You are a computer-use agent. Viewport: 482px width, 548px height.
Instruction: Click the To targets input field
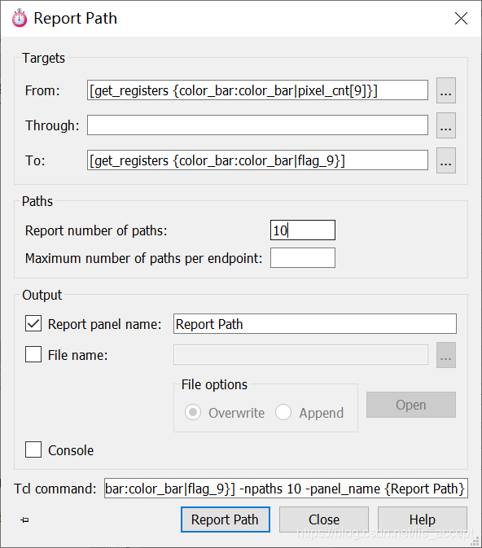click(257, 160)
